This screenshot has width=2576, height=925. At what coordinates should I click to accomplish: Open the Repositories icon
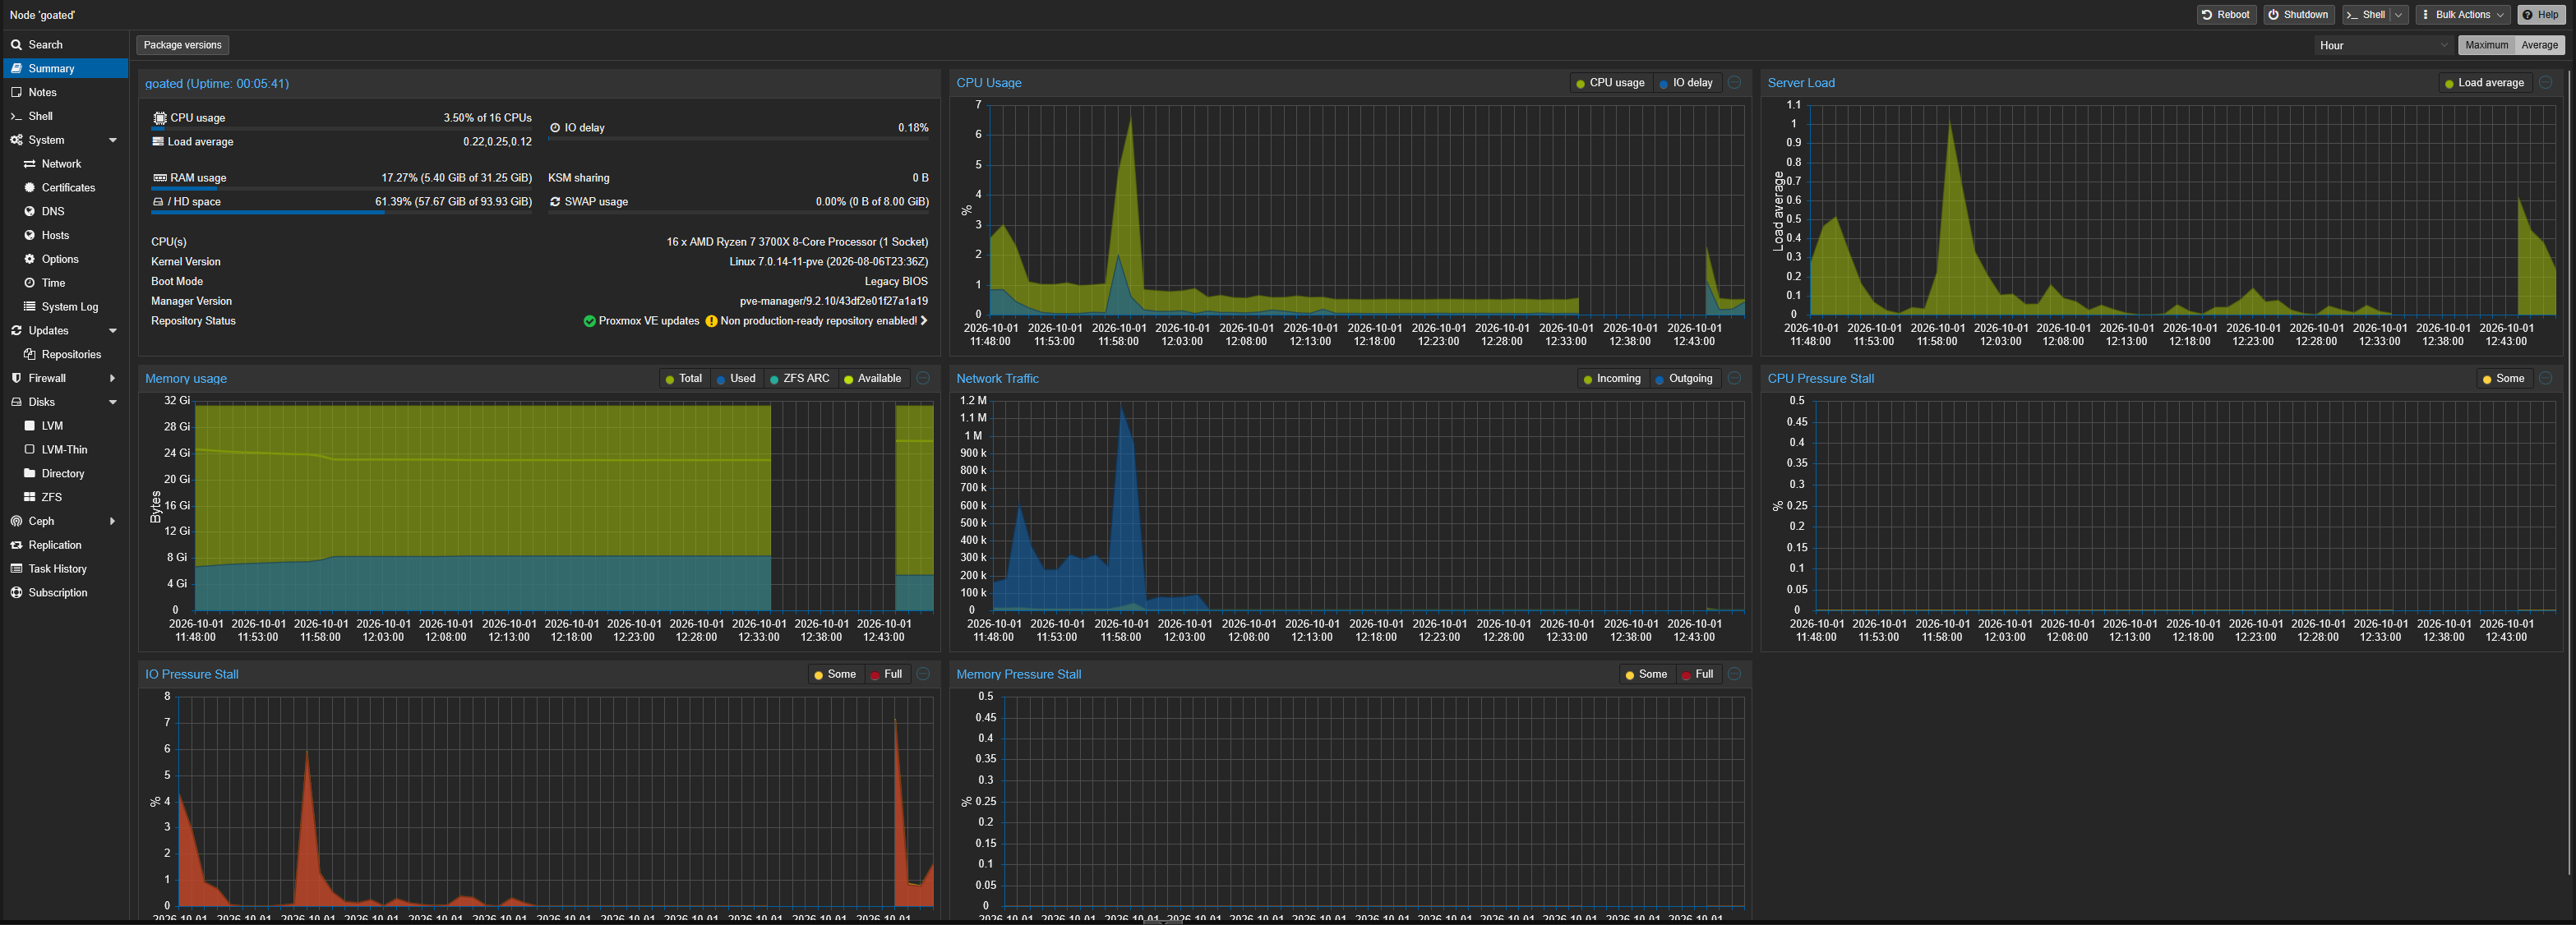click(x=29, y=355)
